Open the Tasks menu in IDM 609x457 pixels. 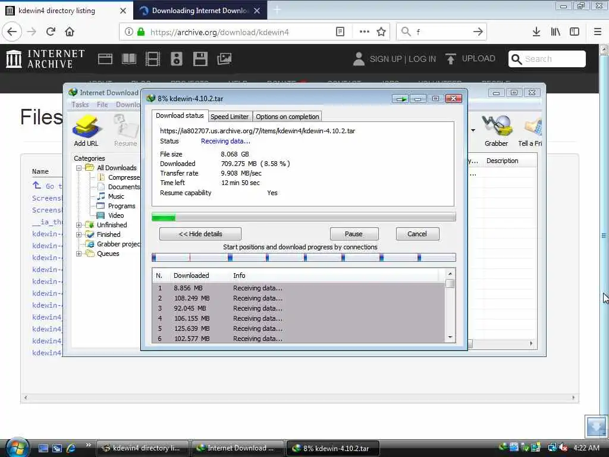[x=80, y=105]
